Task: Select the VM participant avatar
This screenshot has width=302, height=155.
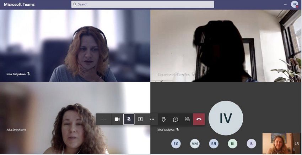Action: 195,144
